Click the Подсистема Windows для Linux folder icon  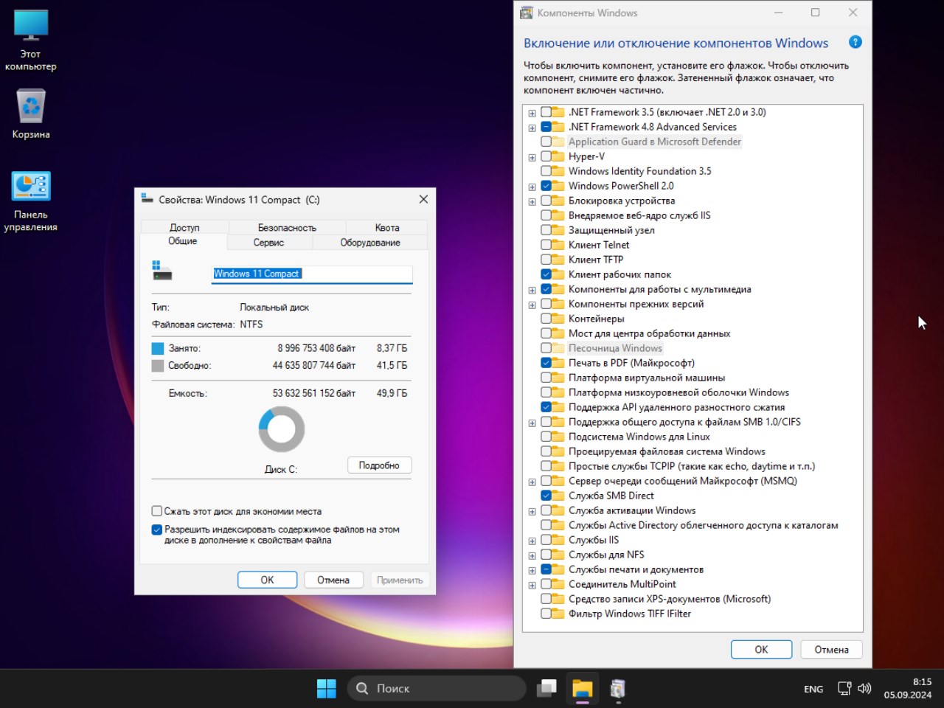(x=558, y=437)
